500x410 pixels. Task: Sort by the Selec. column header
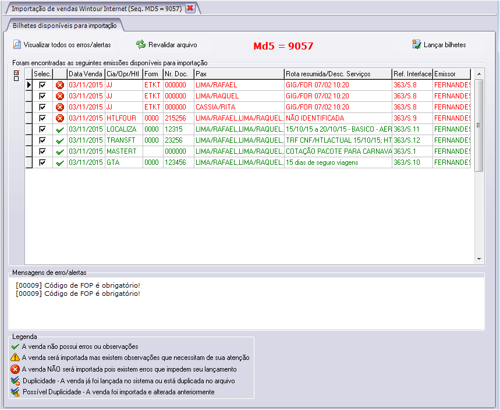42,74
